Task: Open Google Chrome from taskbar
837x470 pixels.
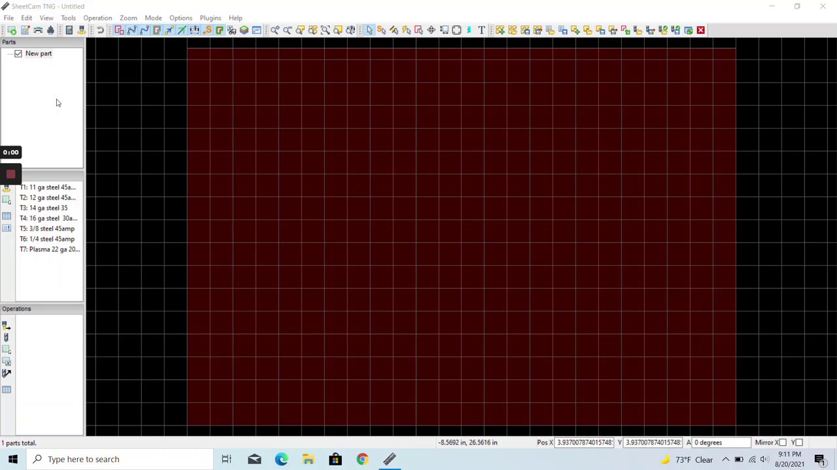Action: point(362,459)
